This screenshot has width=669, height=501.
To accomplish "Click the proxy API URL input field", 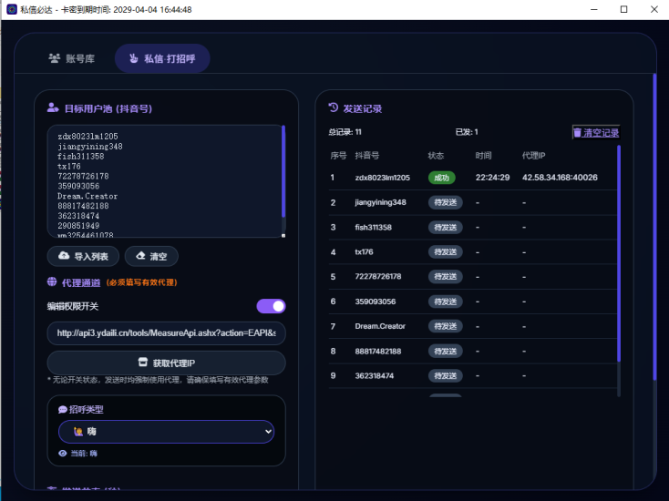I will (167, 333).
